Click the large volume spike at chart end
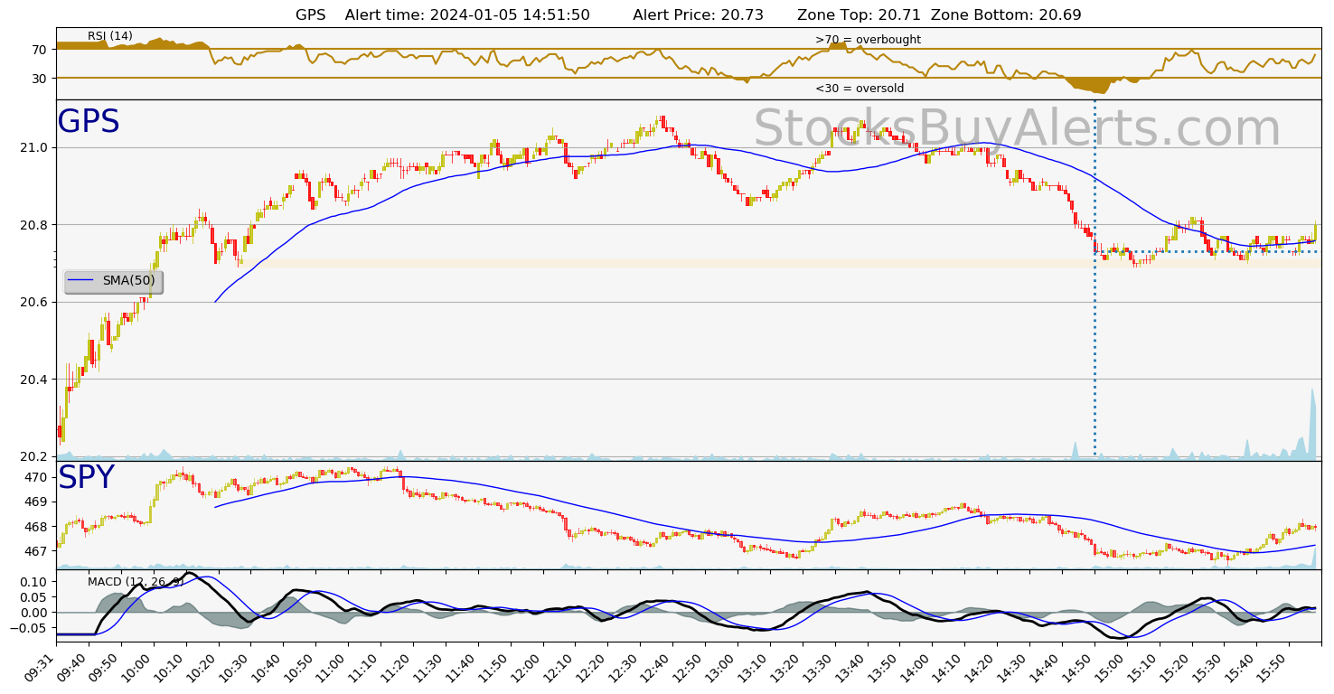The image size is (1334, 694). coord(1311,423)
